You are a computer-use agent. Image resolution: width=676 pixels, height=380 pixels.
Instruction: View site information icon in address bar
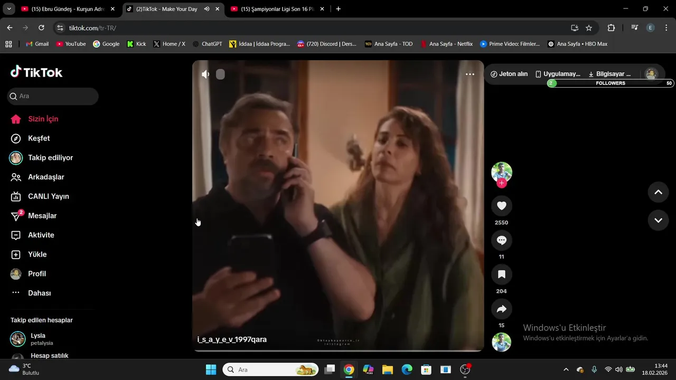pos(60,28)
